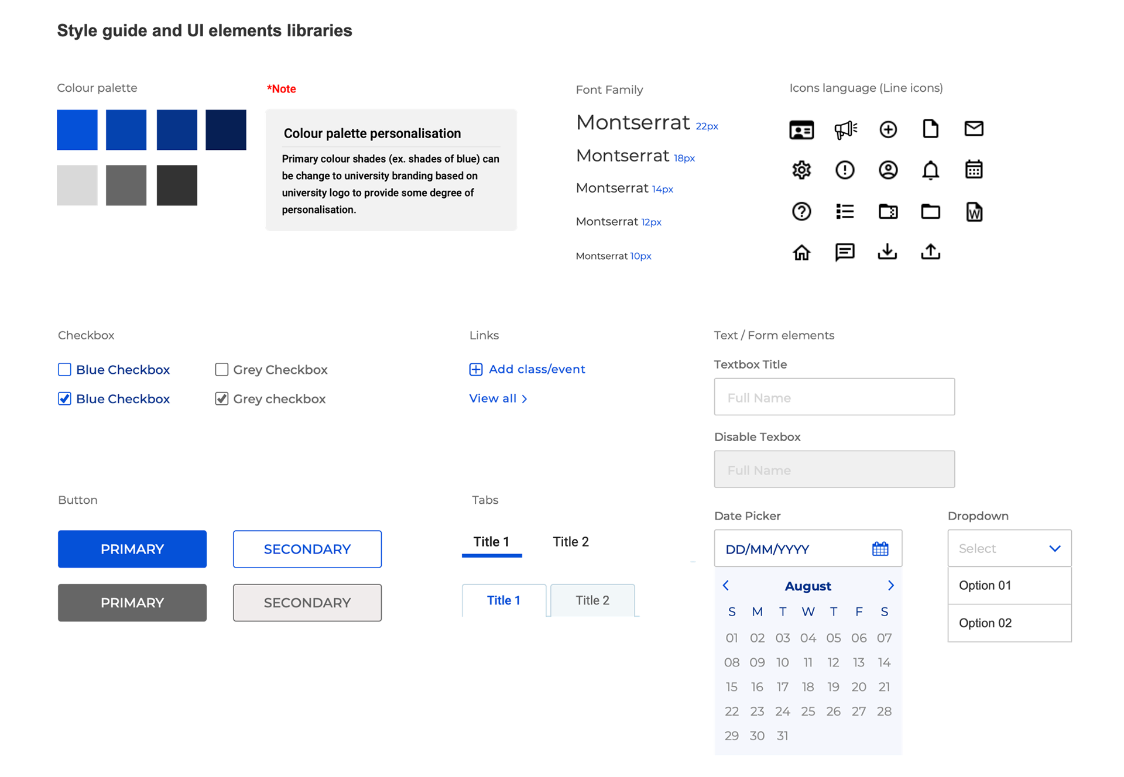The height and width of the screenshot is (777, 1124).
Task: Uncheck the checked Grey checkbox
Action: (221, 399)
